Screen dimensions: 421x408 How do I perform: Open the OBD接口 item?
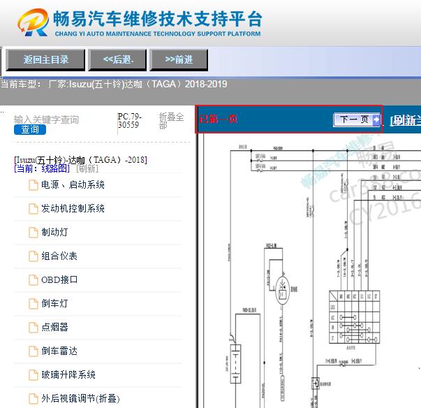[x=59, y=279]
